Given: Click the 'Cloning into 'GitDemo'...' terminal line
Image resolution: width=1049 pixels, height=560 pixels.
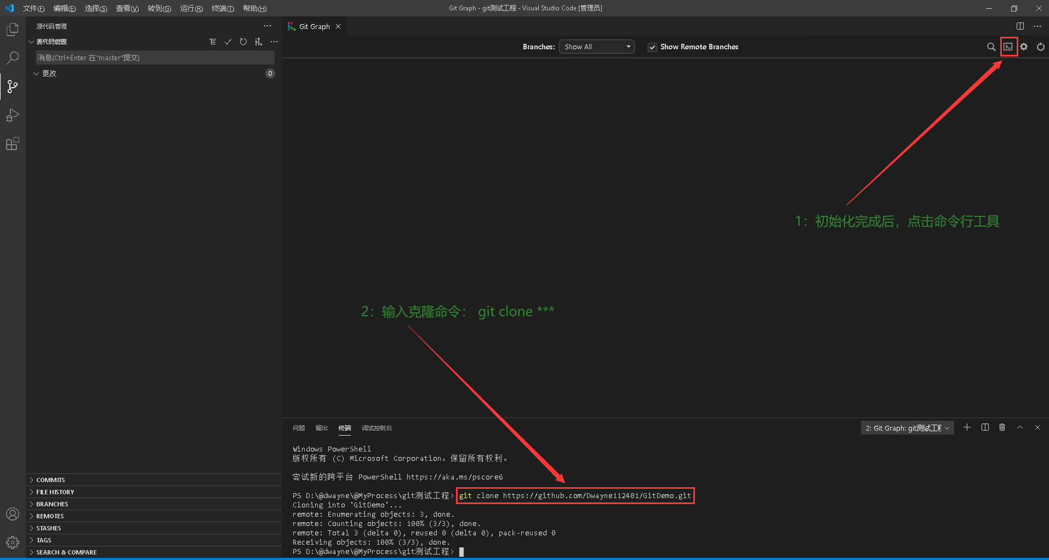Looking at the screenshot, I should pyautogui.click(x=347, y=505).
